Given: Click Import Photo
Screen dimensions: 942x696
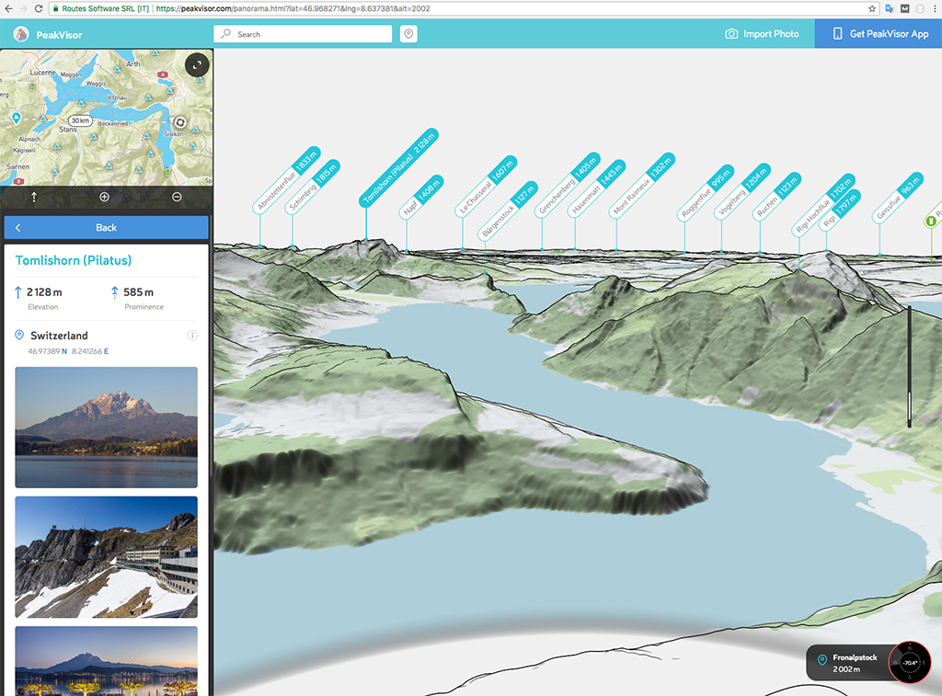Looking at the screenshot, I should [x=762, y=34].
